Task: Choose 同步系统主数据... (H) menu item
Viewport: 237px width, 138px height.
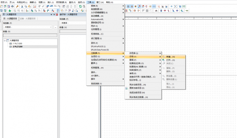Action: [143, 97]
